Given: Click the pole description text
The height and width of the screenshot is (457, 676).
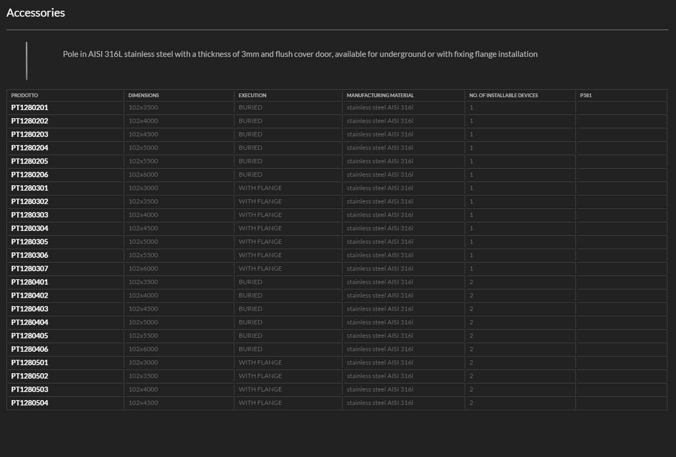Looking at the screenshot, I should 300,54.
